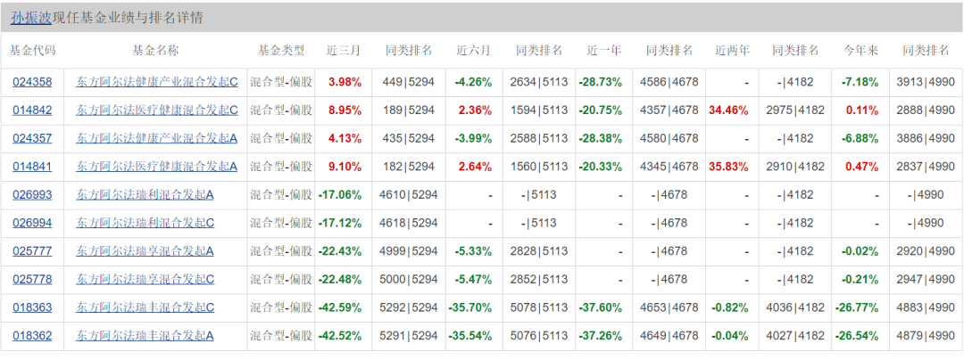
Task: Open 东方阿尔法瑞丰混合发起C fund page
Action: click(x=145, y=307)
